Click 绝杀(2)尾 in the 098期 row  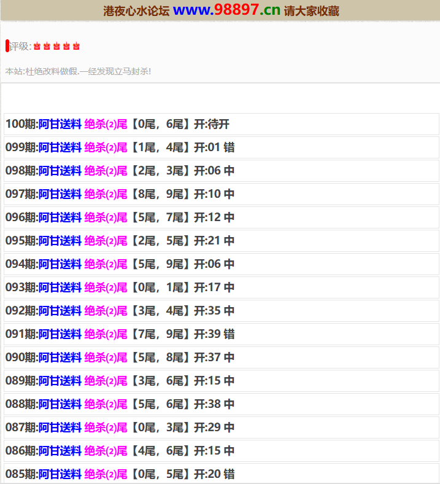click(106, 171)
